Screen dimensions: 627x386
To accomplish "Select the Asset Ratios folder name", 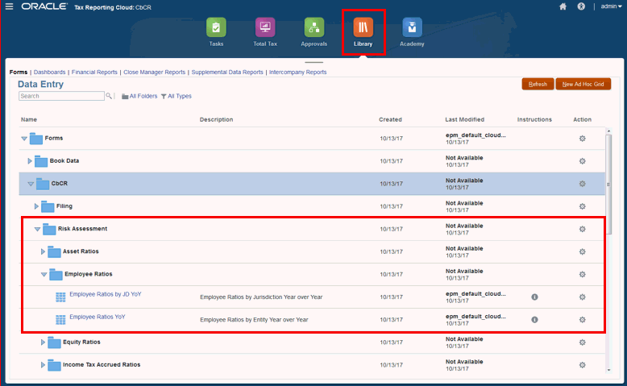I will tap(81, 251).
